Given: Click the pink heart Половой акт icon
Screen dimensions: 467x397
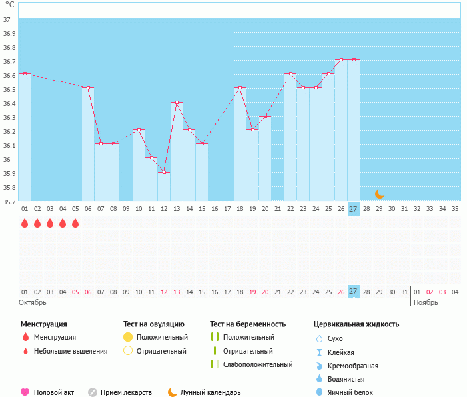Looking at the screenshot, I should coord(25,392).
